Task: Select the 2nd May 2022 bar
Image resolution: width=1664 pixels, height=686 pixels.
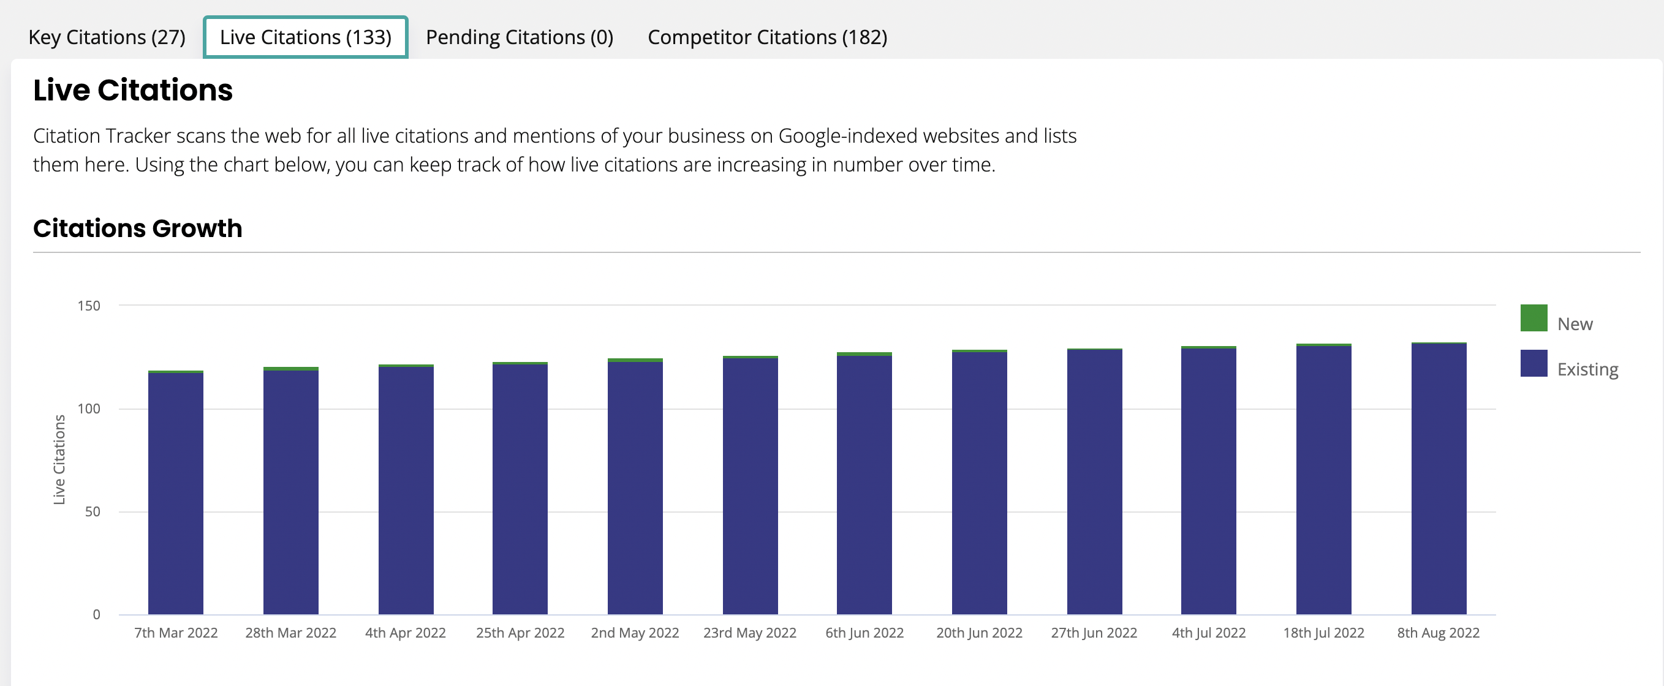Action: click(635, 486)
